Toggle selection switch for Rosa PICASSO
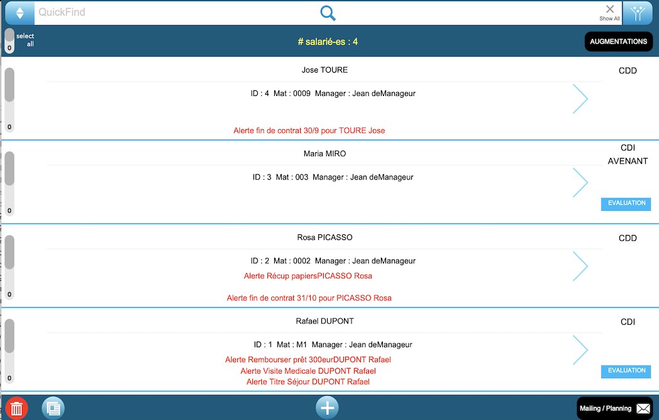 click(9, 266)
